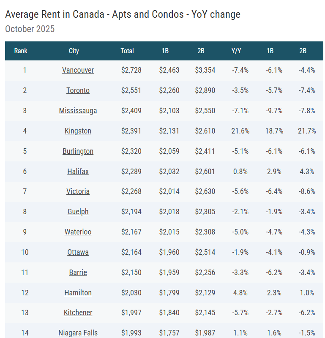325x338 pixels.
Task: Click the Rank column header
Action: pyautogui.click(x=21, y=51)
